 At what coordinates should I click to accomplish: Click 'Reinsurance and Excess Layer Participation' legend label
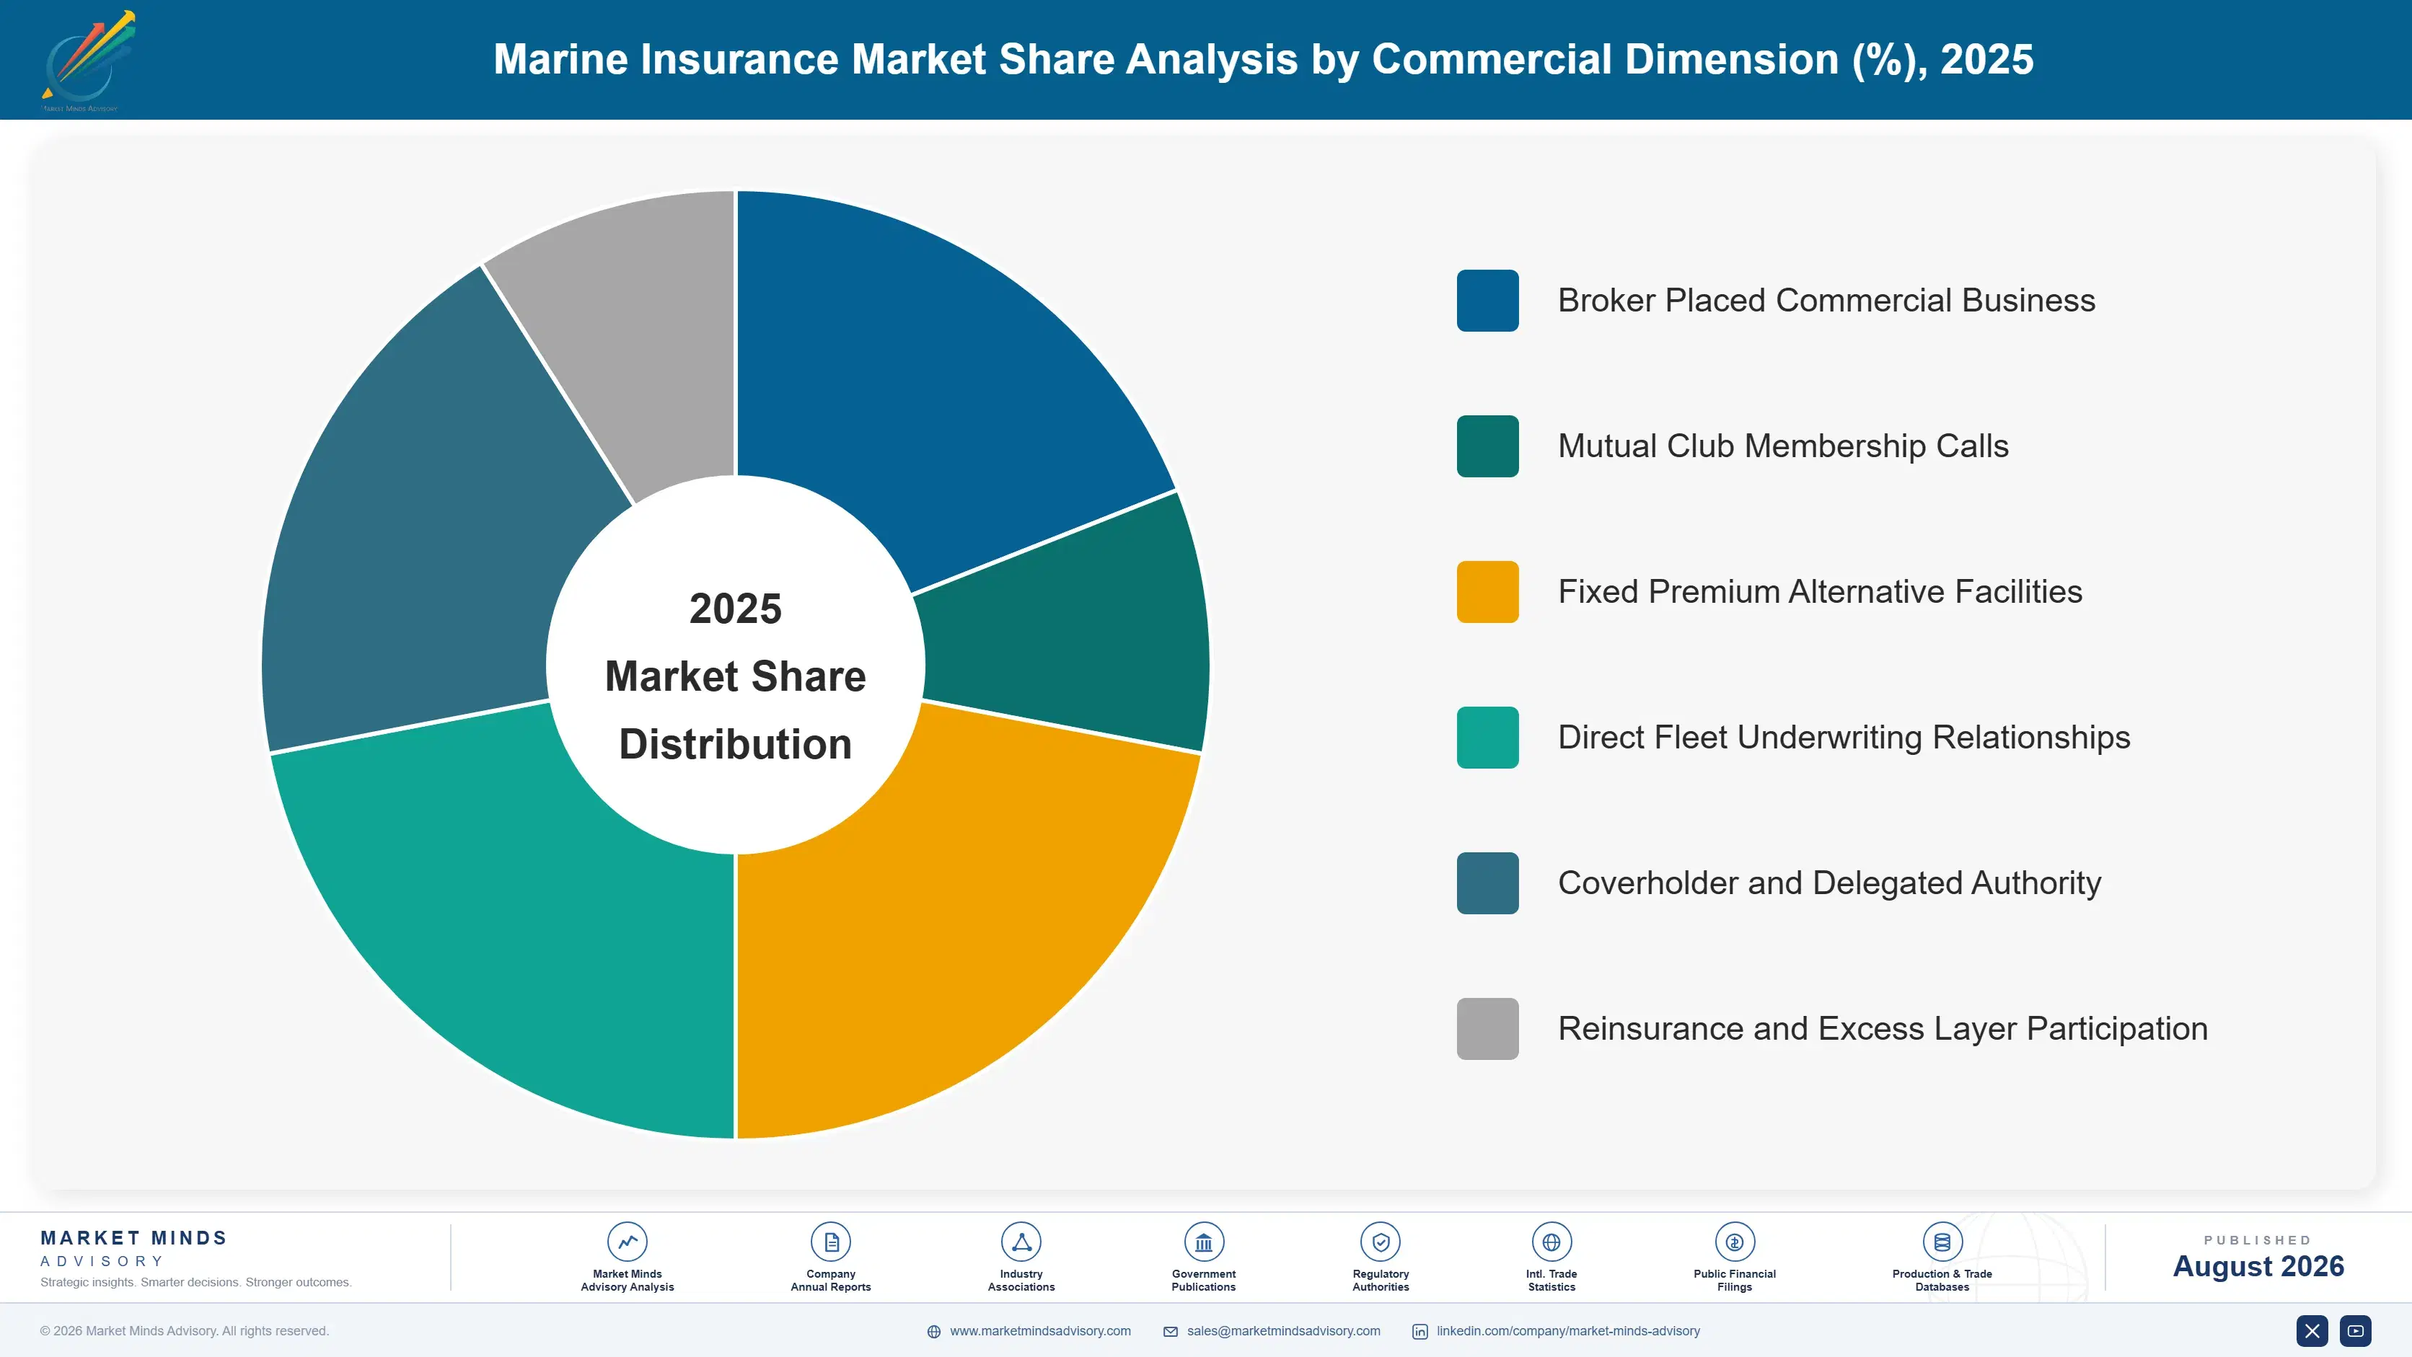1882,1028
